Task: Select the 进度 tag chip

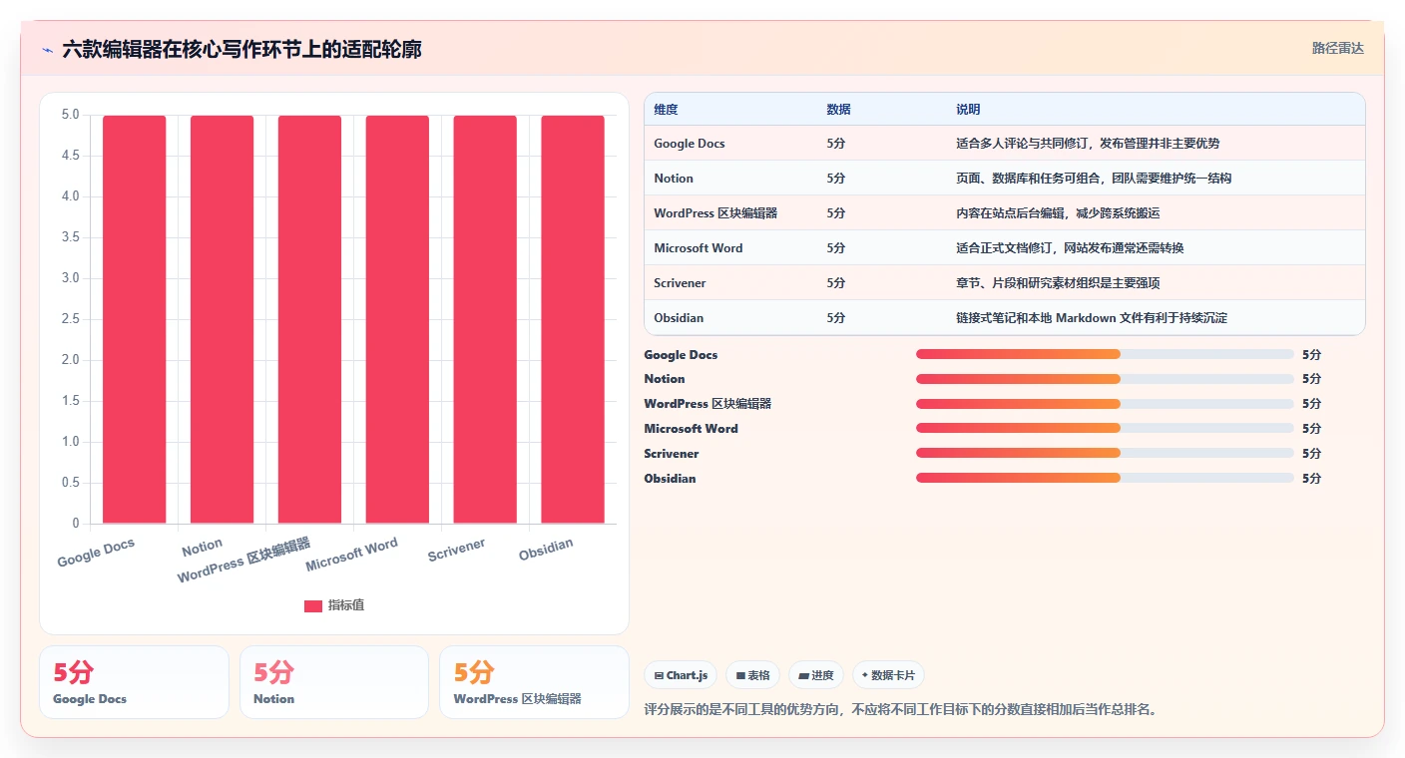Action: [x=816, y=675]
